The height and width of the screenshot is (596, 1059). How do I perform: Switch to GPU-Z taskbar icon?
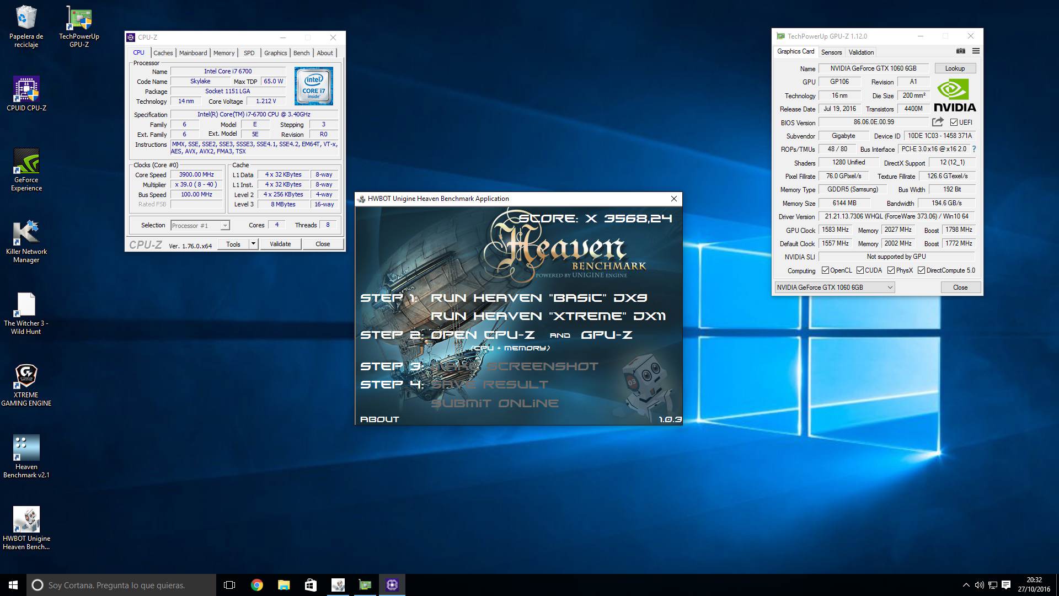coord(365,585)
